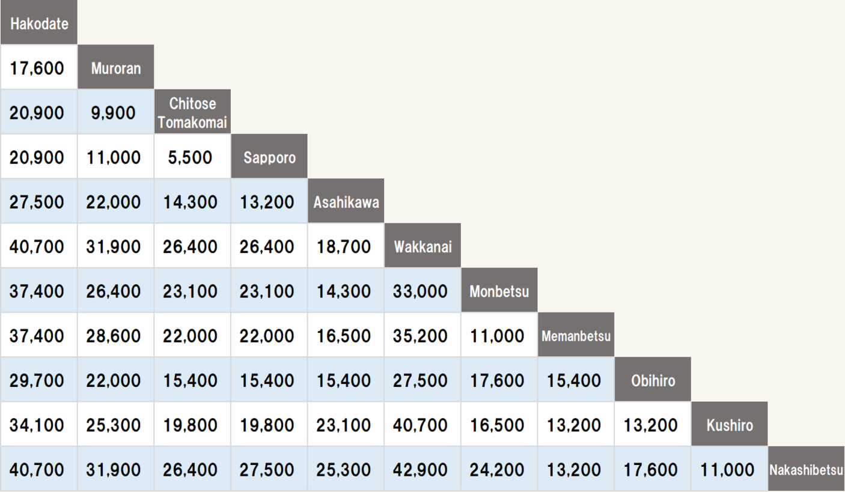The width and height of the screenshot is (845, 492).
Task: Click the 9,900 fare cell
Action: tap(114, 112)
